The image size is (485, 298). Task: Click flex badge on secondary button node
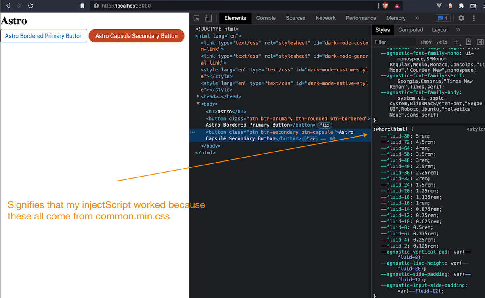[310, 139]
